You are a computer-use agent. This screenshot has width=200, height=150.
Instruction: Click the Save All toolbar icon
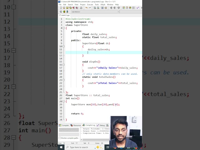(70, 8)
